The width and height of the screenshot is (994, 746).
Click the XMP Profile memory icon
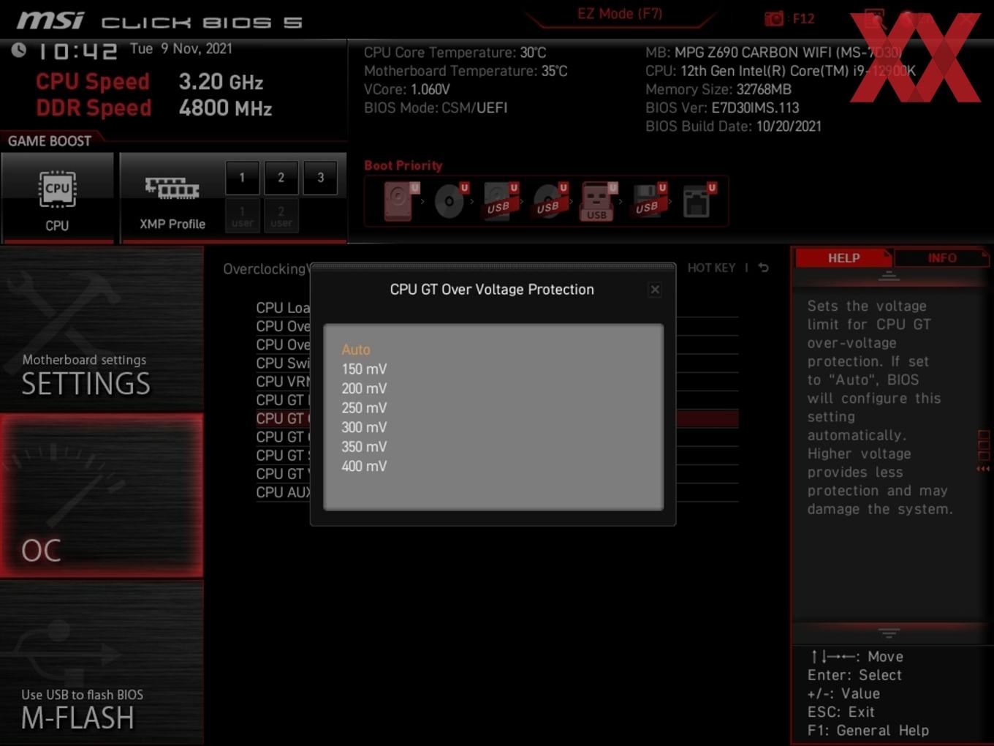pos(172,189)
